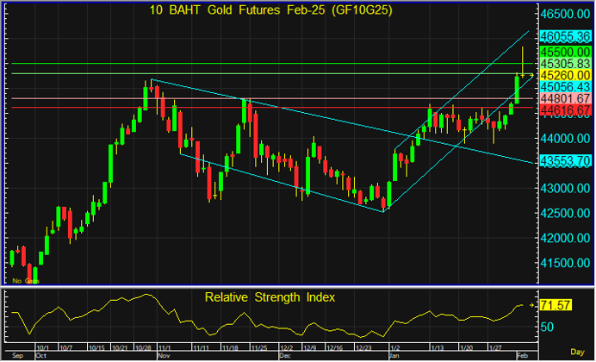Click the 1/13 date tick
Image resolution: width=596 pixels, height=362 pixels.
(437, 348)
